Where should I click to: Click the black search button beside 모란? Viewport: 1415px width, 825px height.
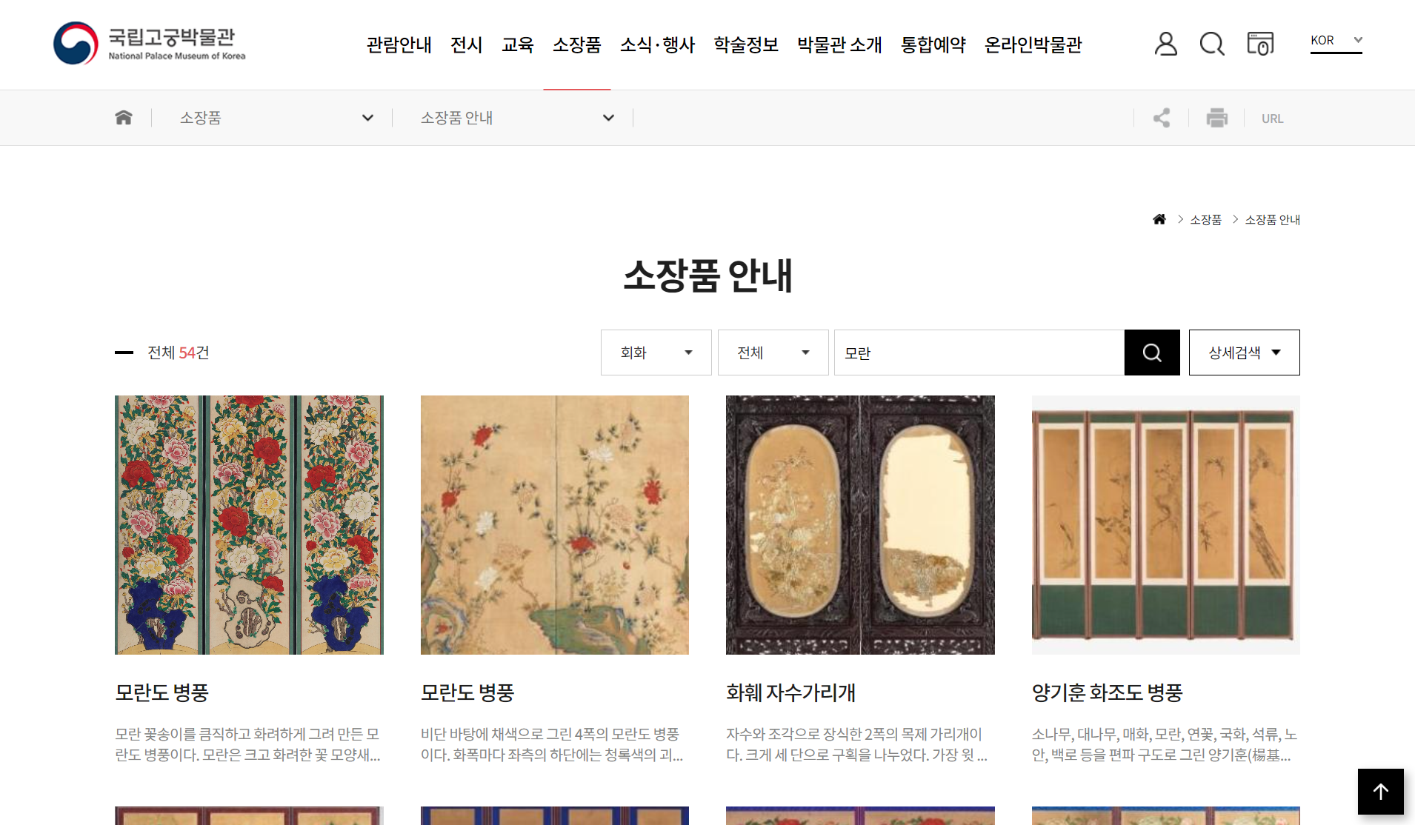(x=1152, y=353)
